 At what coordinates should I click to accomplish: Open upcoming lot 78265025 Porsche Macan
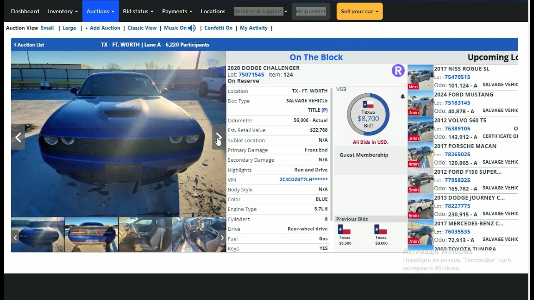point(457,155)
